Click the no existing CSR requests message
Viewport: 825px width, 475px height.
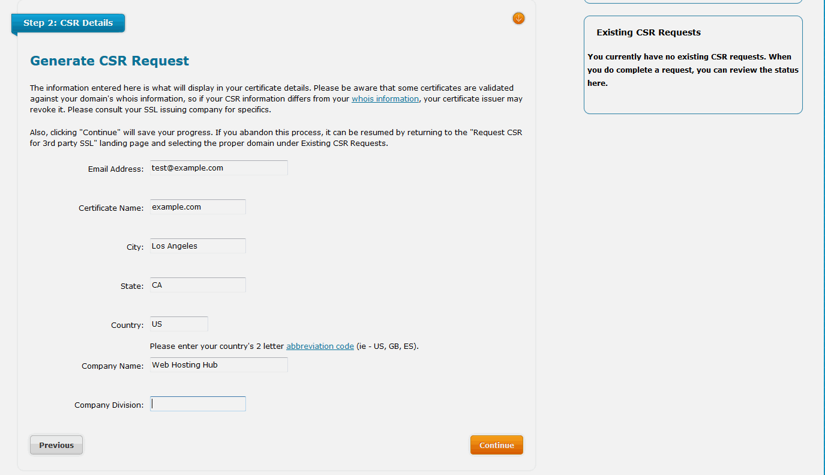coord(693,70)
